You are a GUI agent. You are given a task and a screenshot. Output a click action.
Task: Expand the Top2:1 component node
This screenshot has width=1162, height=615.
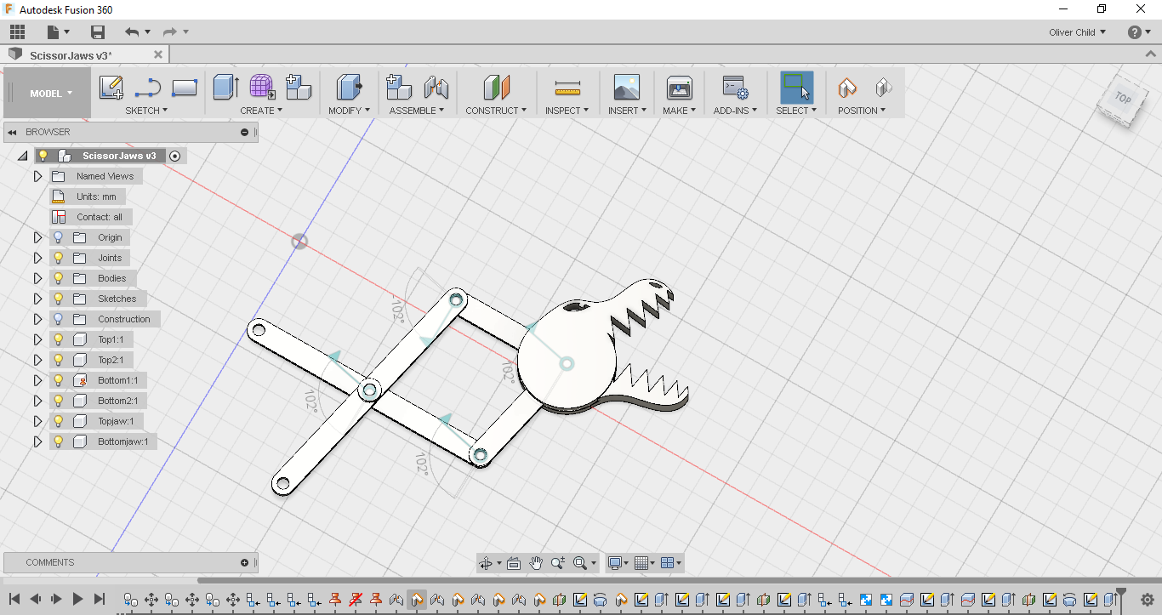point(37,360)
